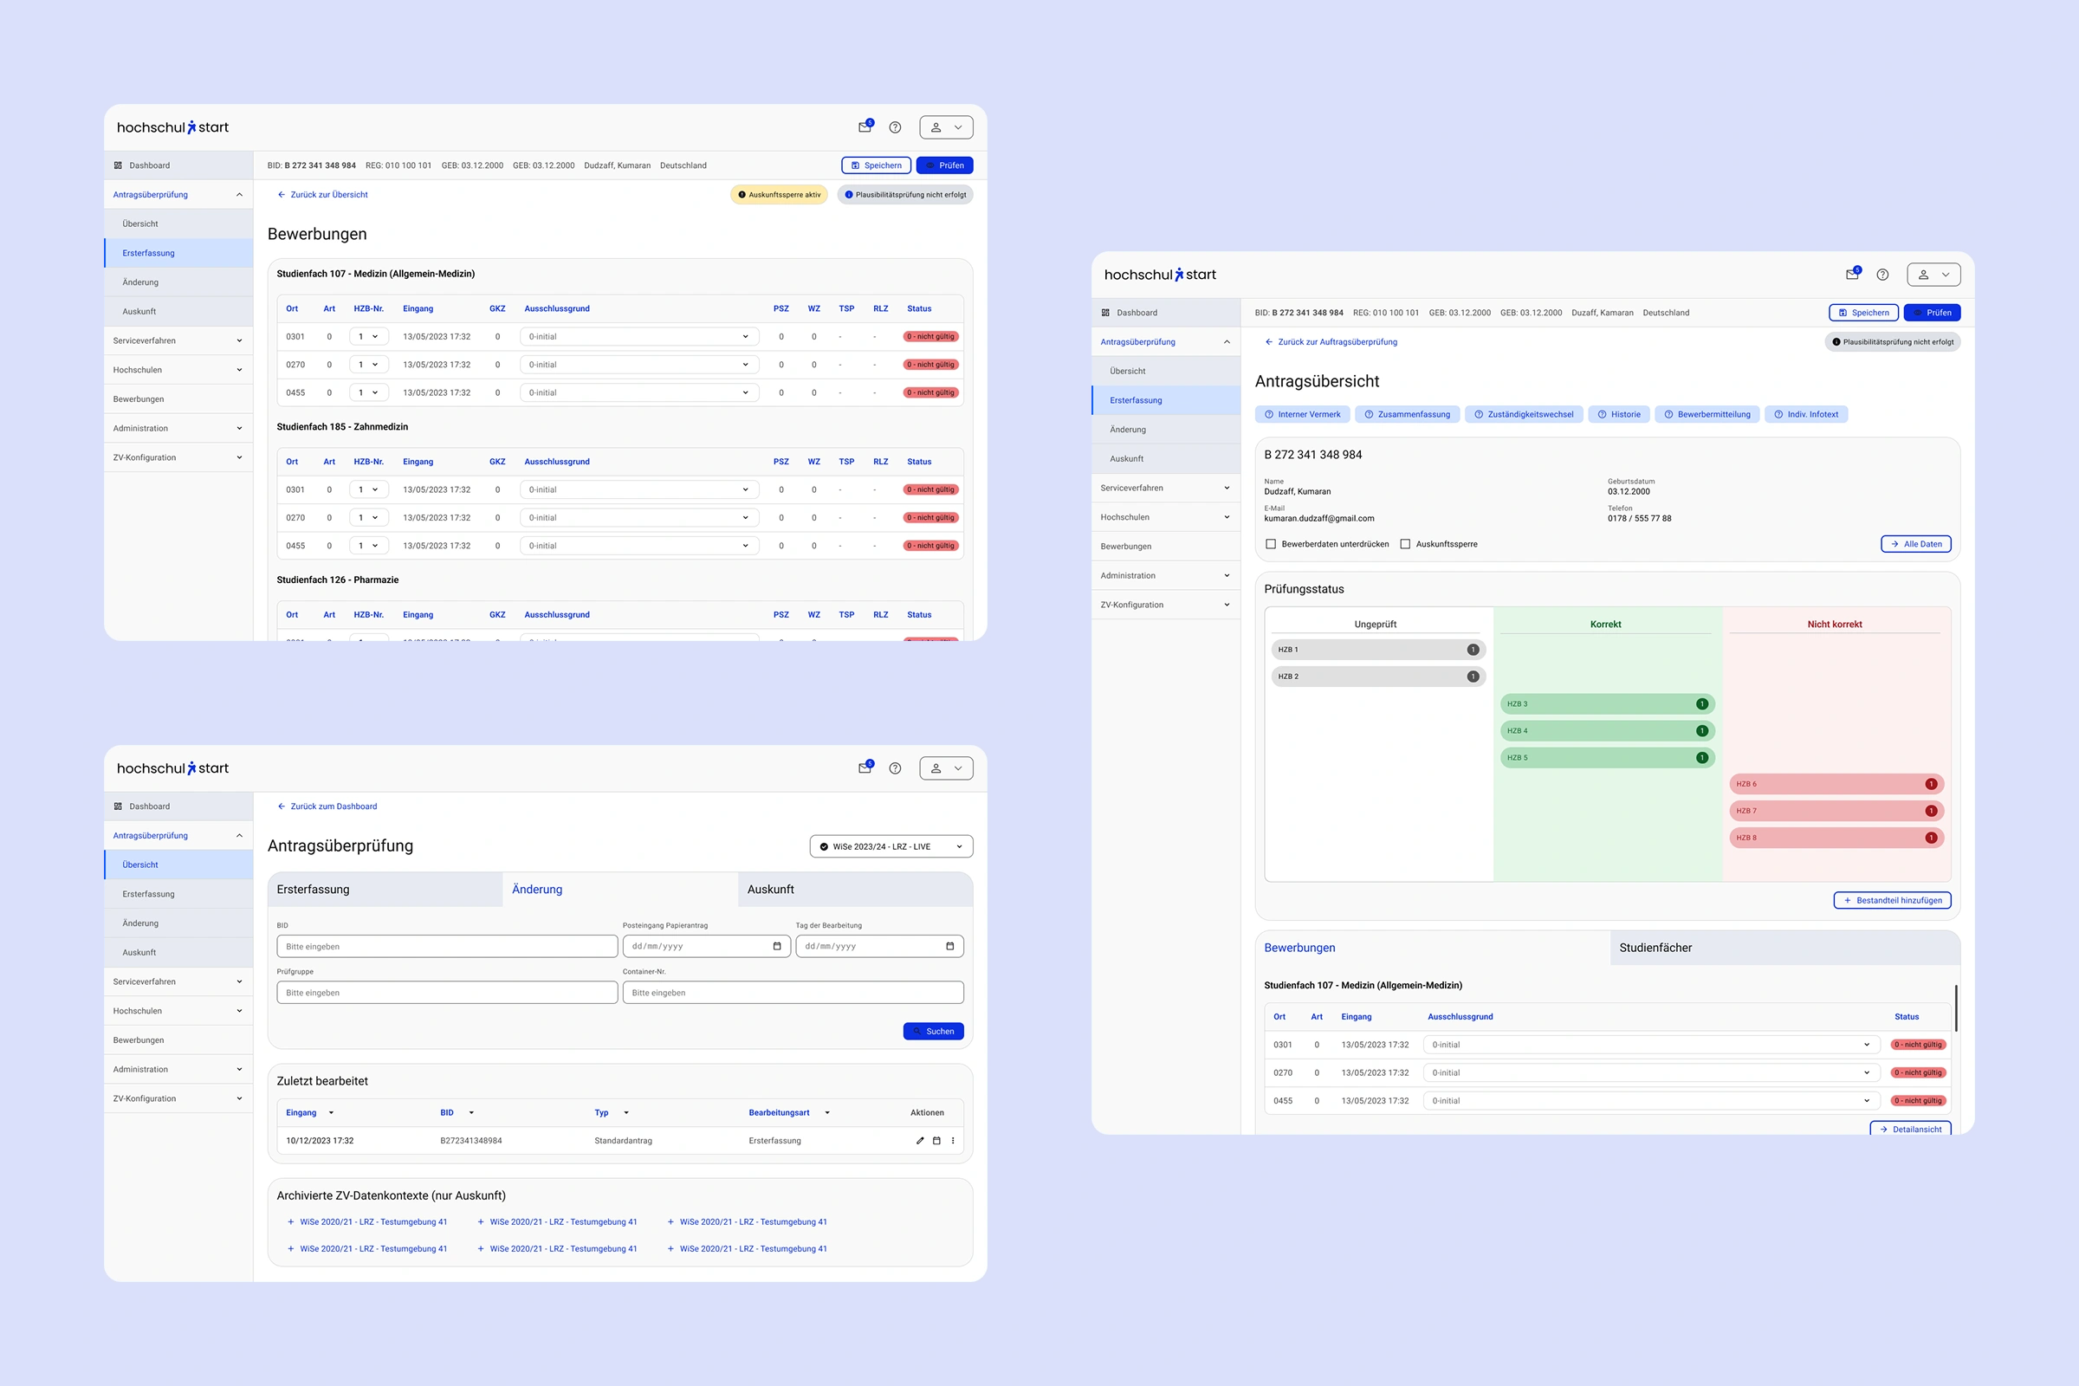Open Indiv. Infotext chip
Image resolution: width=2079 pixels, height=1386 pixels.
1806,415
